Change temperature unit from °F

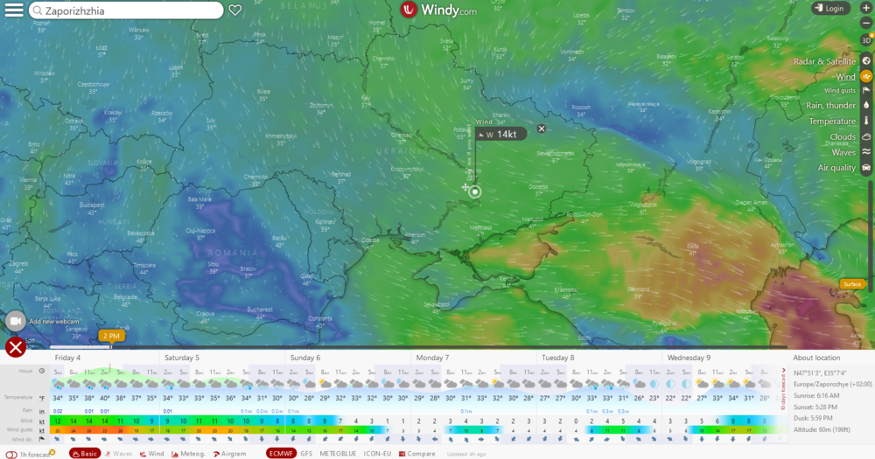coord(42,397)
